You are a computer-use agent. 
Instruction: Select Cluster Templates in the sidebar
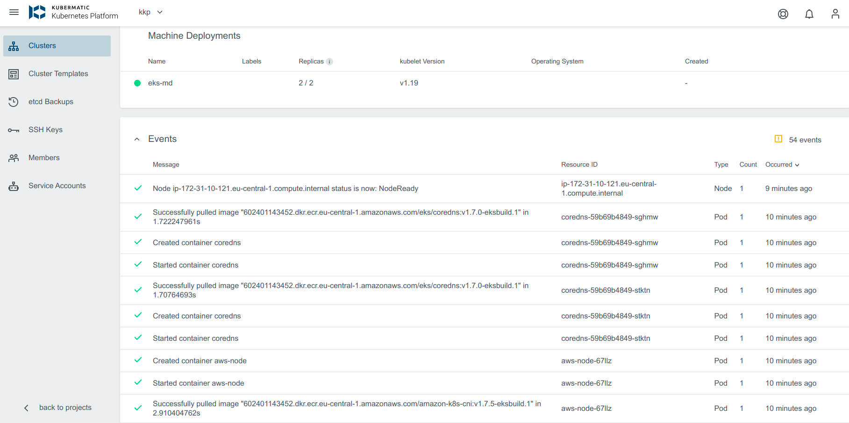pos(57,73)
